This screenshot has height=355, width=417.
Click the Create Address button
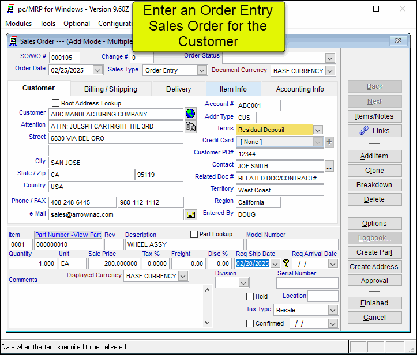[x=374, y=266]
